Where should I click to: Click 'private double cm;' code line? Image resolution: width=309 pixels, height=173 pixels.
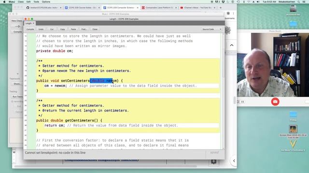[x=55, y=51]
